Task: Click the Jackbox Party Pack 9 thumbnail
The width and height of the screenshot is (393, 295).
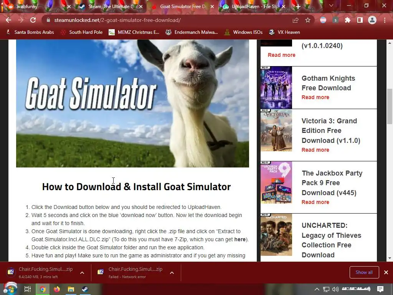Action: coord(276,182)
